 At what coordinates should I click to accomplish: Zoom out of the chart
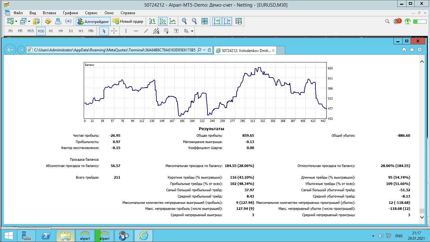coord(194,21)
